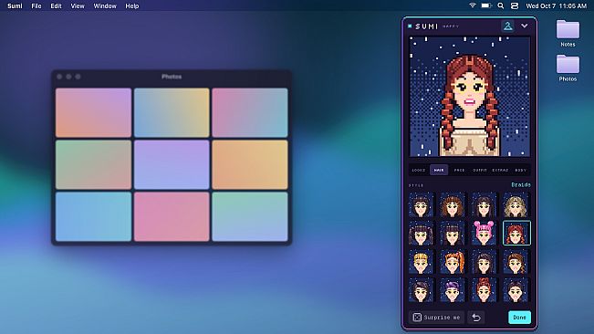The width and height of the screenshot is (594, 334).
Task: Open the File menu
Action: tap(36, 5)
